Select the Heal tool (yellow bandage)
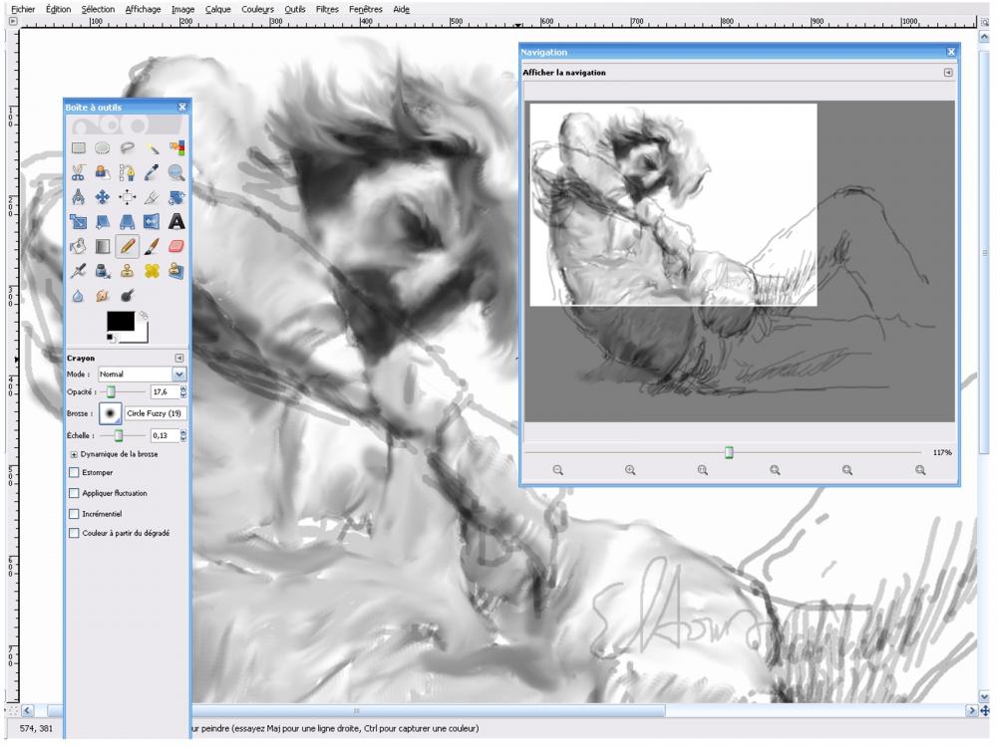This screenshot has width=997, height=747. tap(152, 270)
